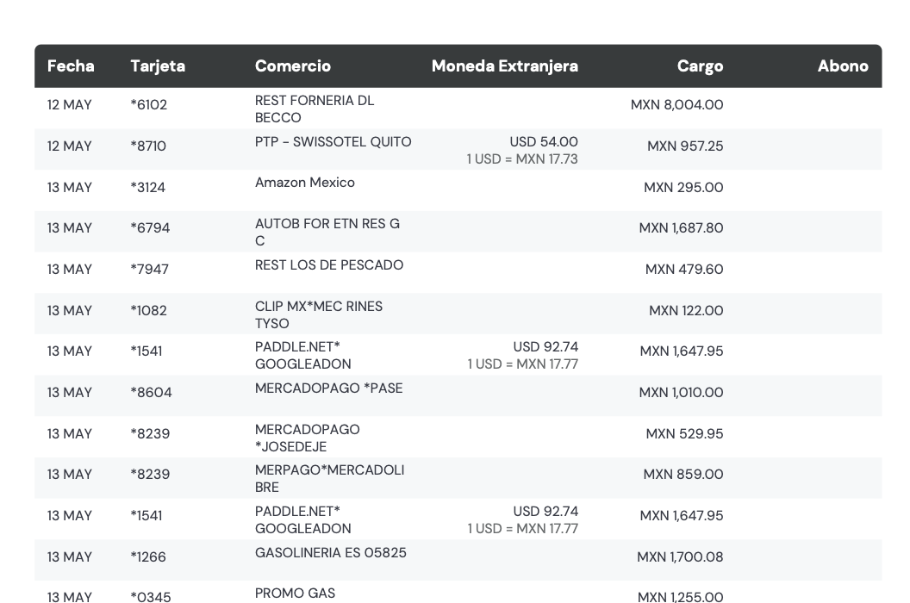The height and width of the screenshot is (603, 910).
Task: Click the MERCADOPAGO *JOSEDEJE merchant
Action: tap(308, 438)
